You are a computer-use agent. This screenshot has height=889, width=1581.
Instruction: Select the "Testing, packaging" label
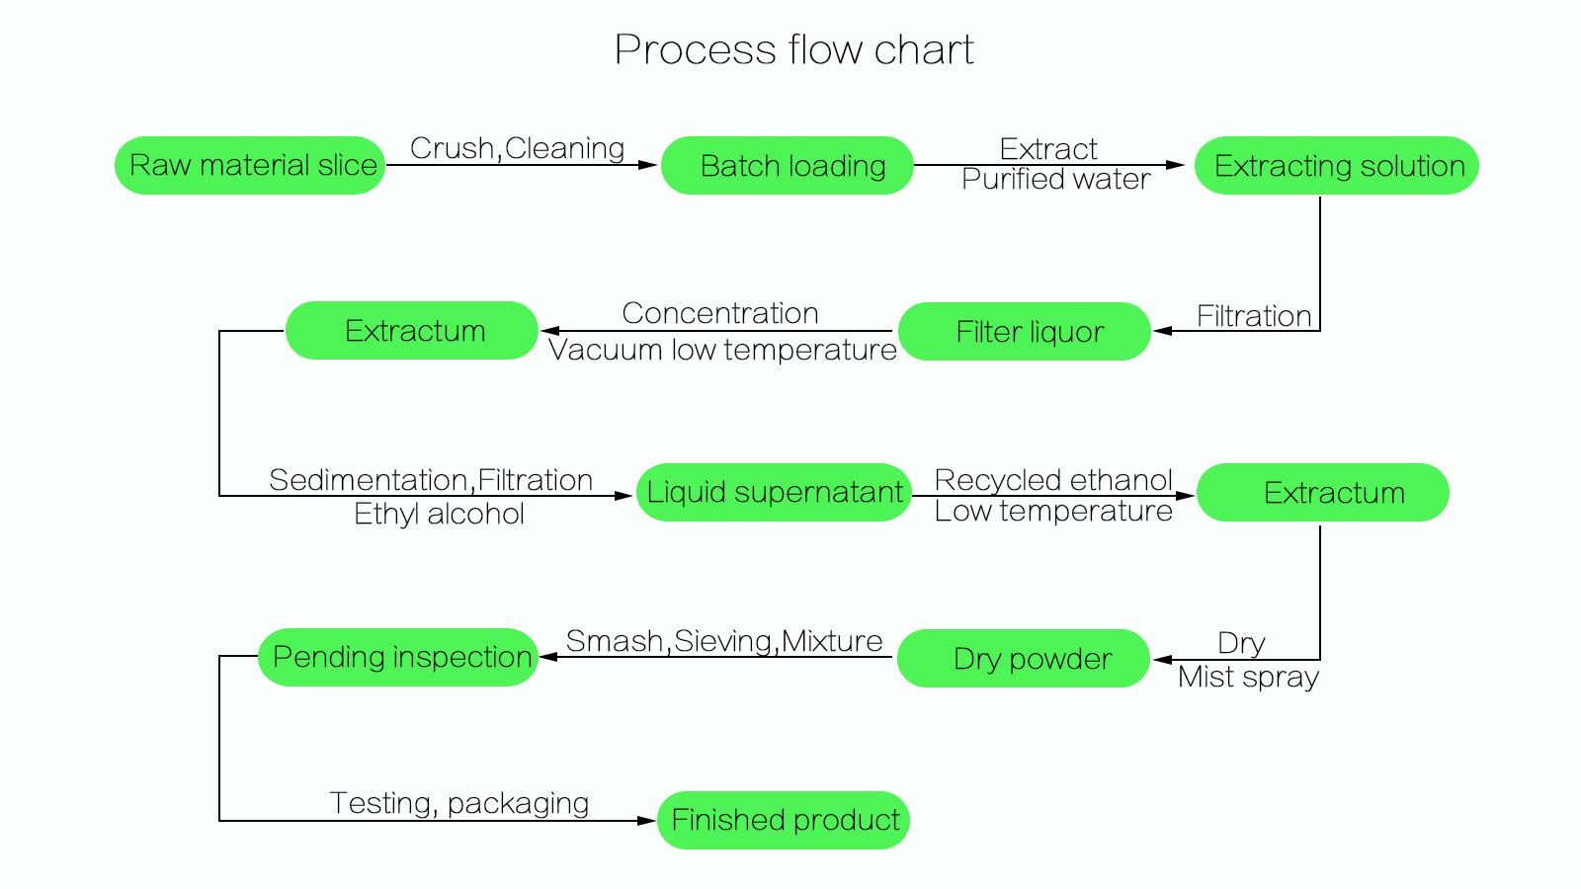tap(458, 803)
